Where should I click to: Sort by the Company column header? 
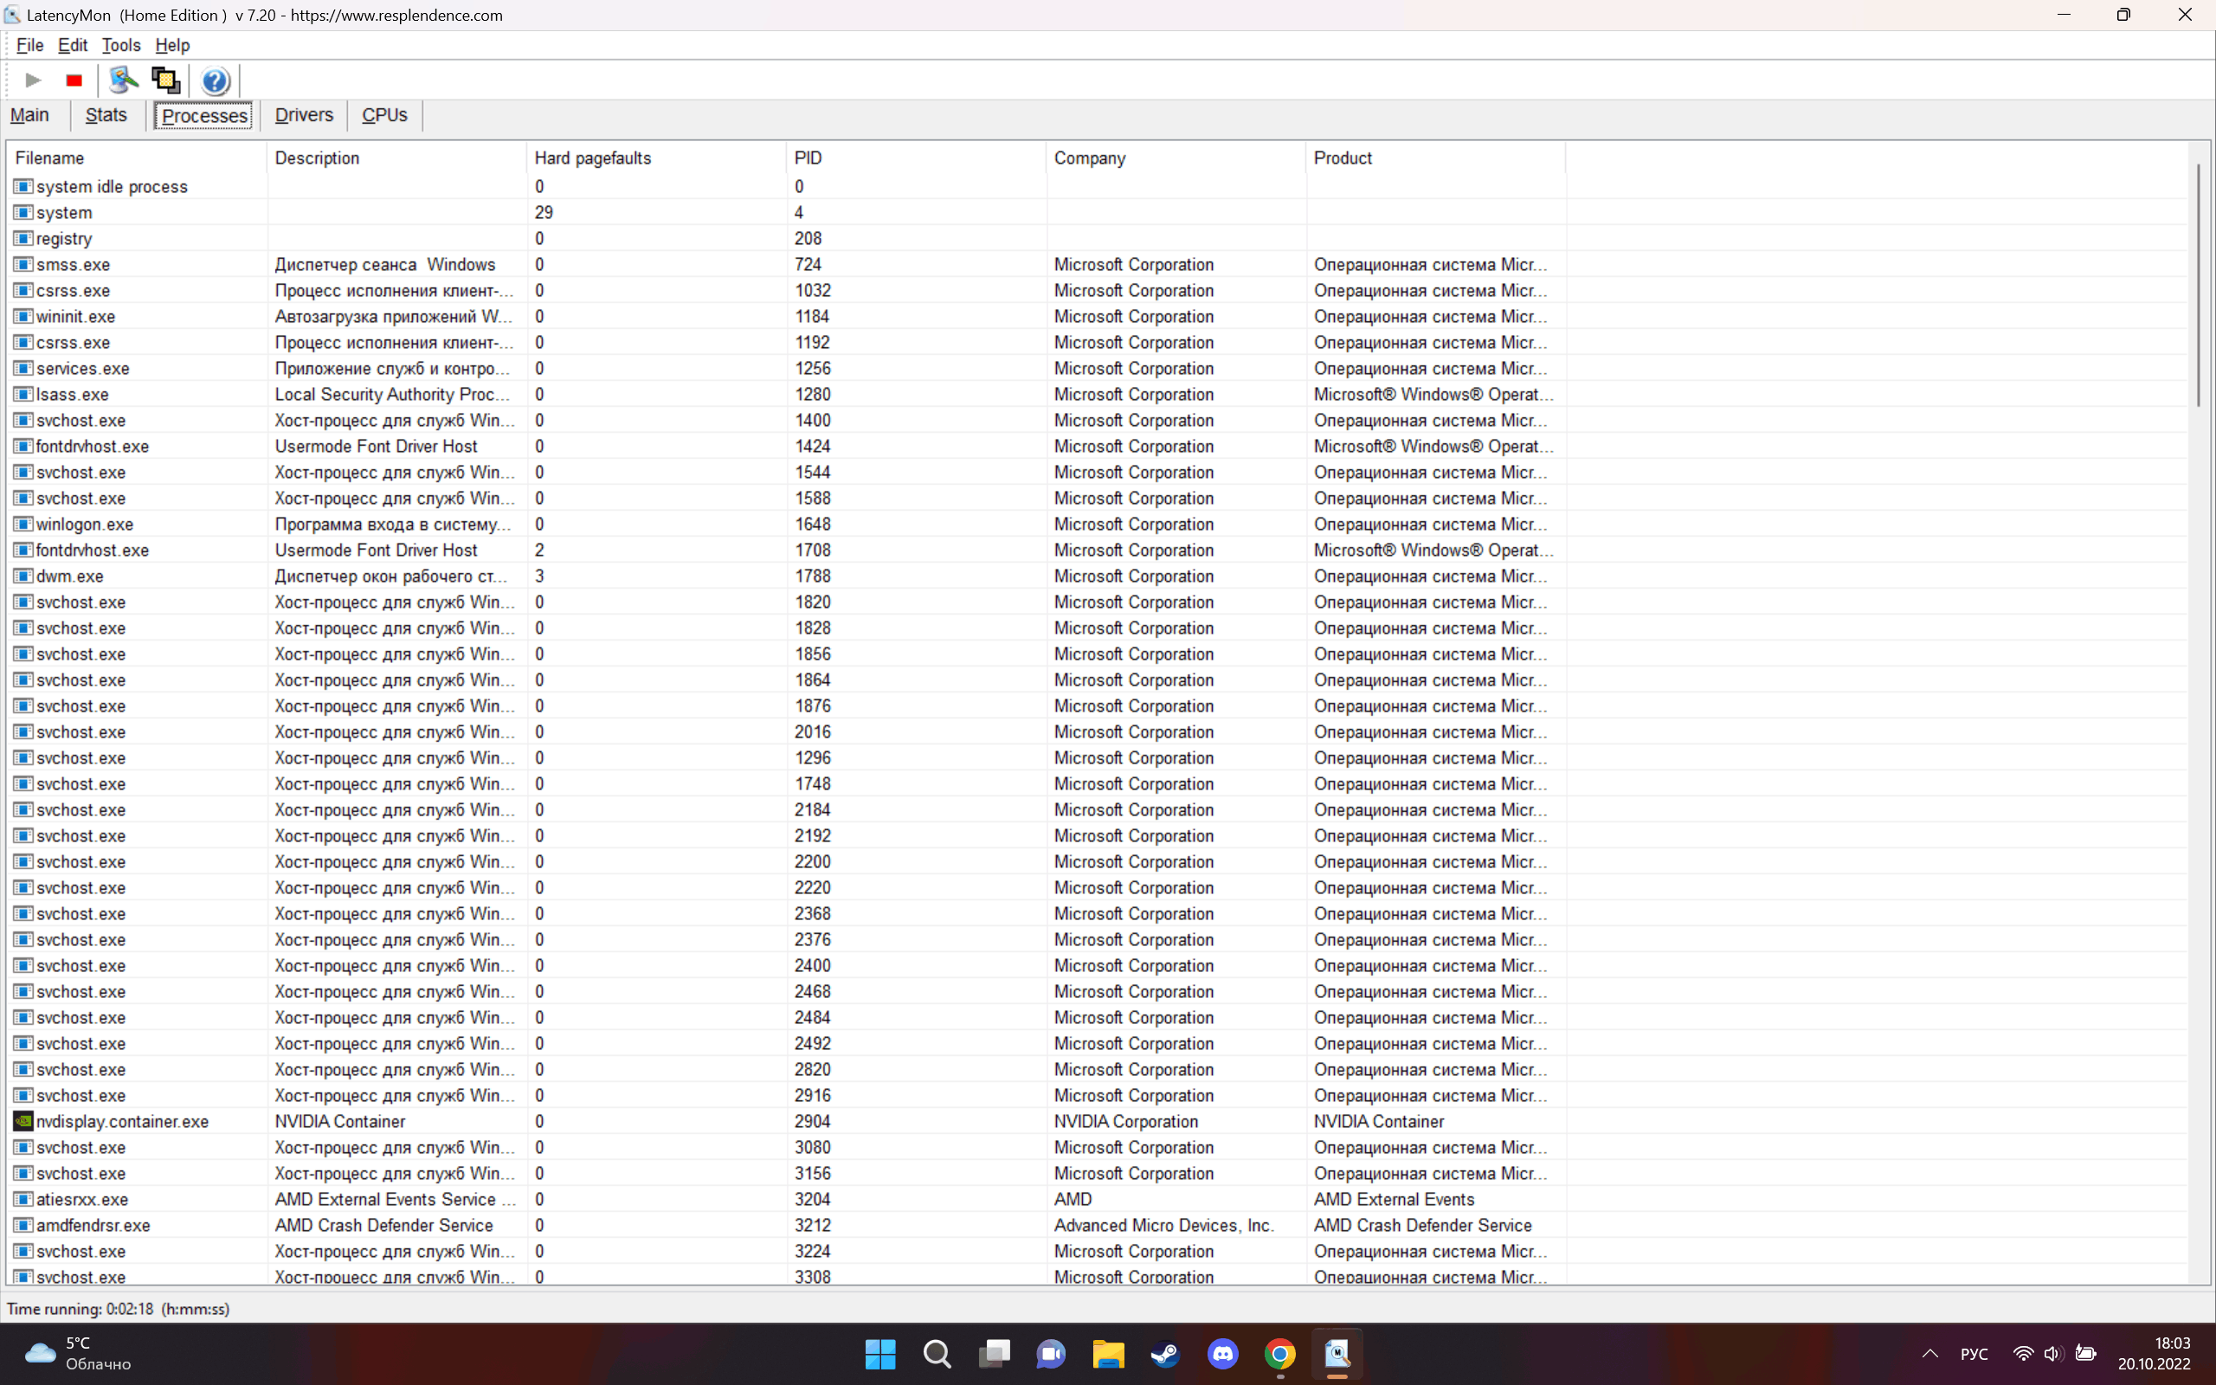tap(1176, 158)
